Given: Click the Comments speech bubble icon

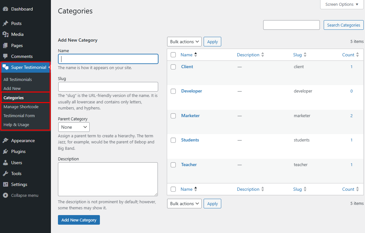Looking at the screenshot, I should coord(5,56).
